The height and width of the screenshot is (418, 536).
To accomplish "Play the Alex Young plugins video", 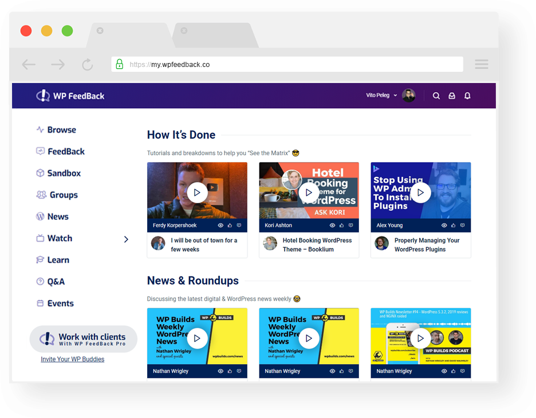I will tap(420, 192).
